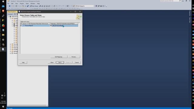Viewport: 194px width, 109px height.
Task: Select the Security node in Object Explorer
Action: point(15,44)
